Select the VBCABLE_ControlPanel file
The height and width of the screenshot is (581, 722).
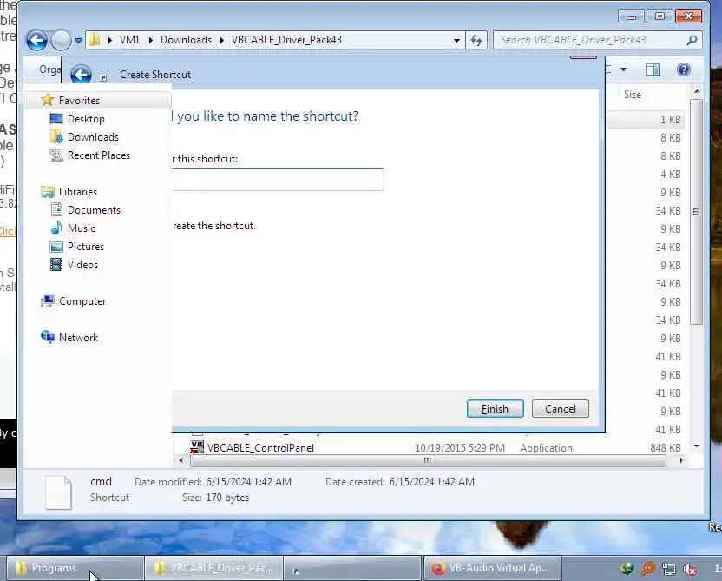(260, 448)
